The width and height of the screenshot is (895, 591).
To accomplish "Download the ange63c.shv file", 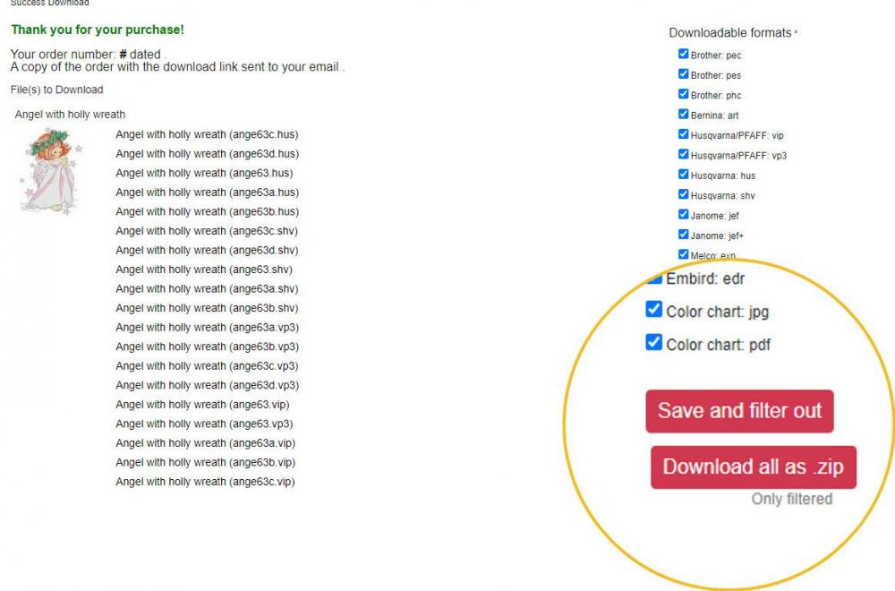I will coord(207,231).
